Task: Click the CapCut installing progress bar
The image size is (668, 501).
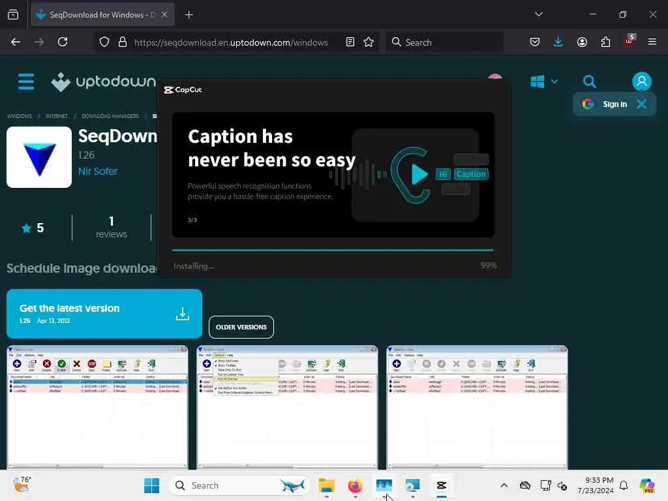Action: (x=333, y=250)
